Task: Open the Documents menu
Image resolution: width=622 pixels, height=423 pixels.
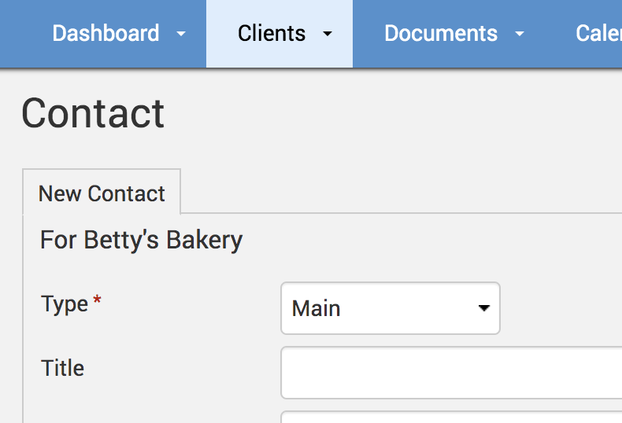Action: coord(441,34)
